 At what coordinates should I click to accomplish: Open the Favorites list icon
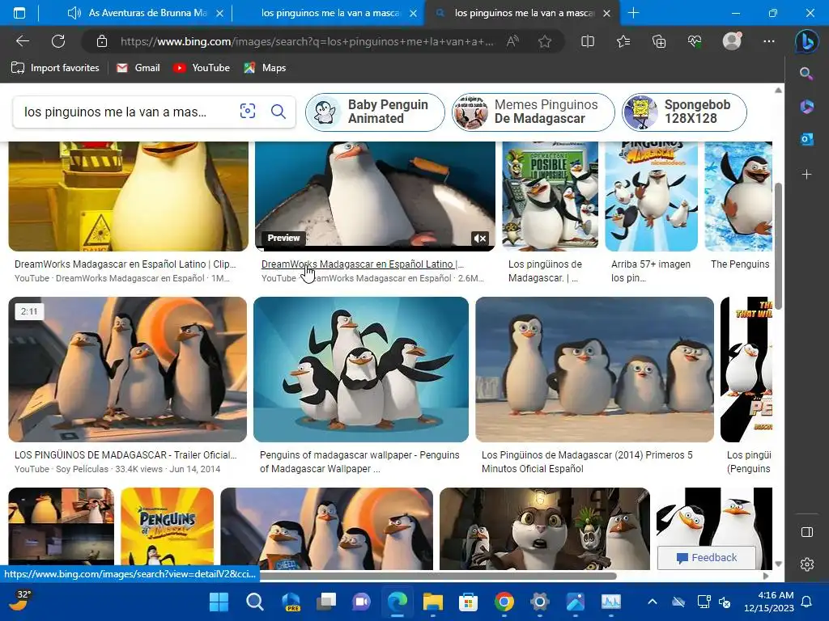click(623, 41)
